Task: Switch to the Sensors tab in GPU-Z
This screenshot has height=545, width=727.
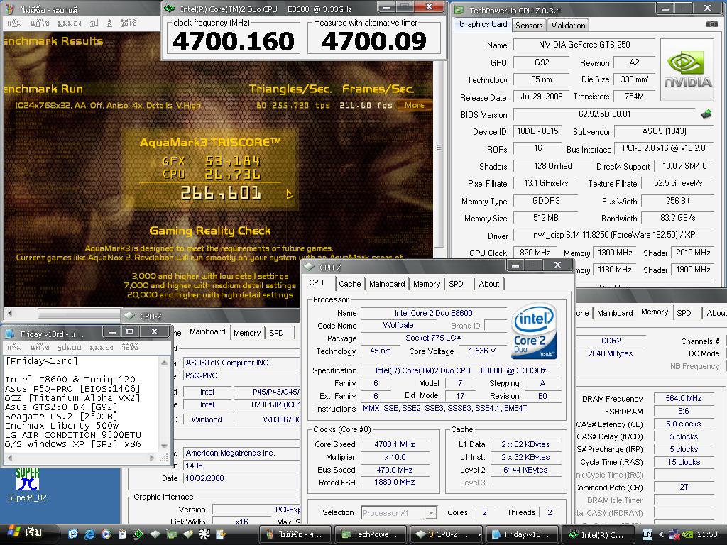Action: coord(528,26)
